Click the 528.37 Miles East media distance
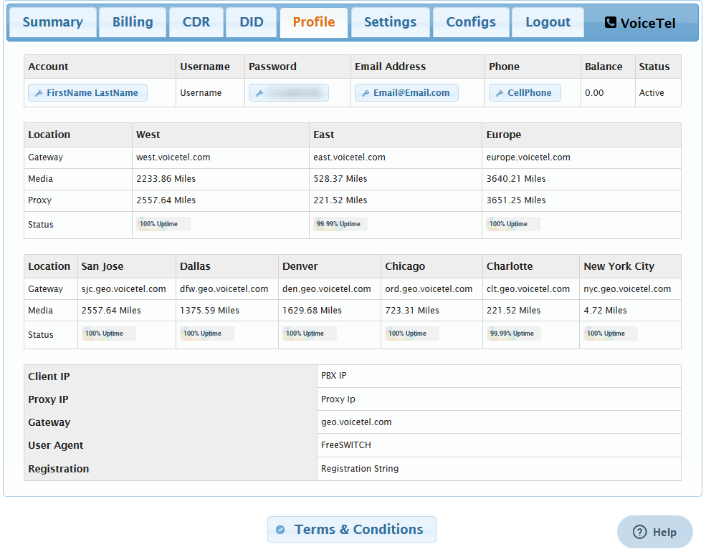Screen dimensions: 706x554 point(340,179)
